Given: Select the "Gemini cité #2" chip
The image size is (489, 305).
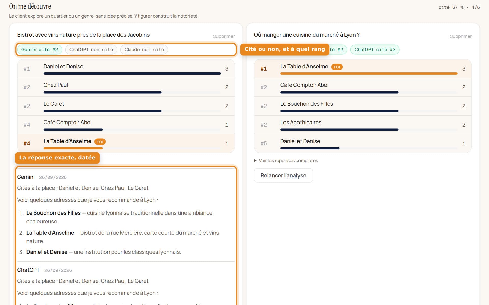Looking at the screenshot, I should pyautogui.click(x=39, y=50).
